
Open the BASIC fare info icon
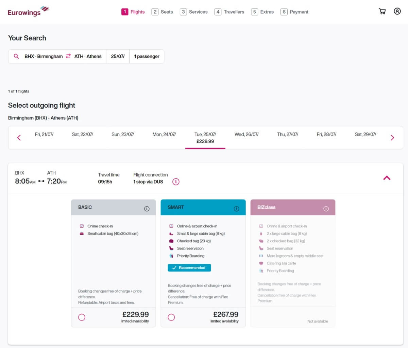147,209
